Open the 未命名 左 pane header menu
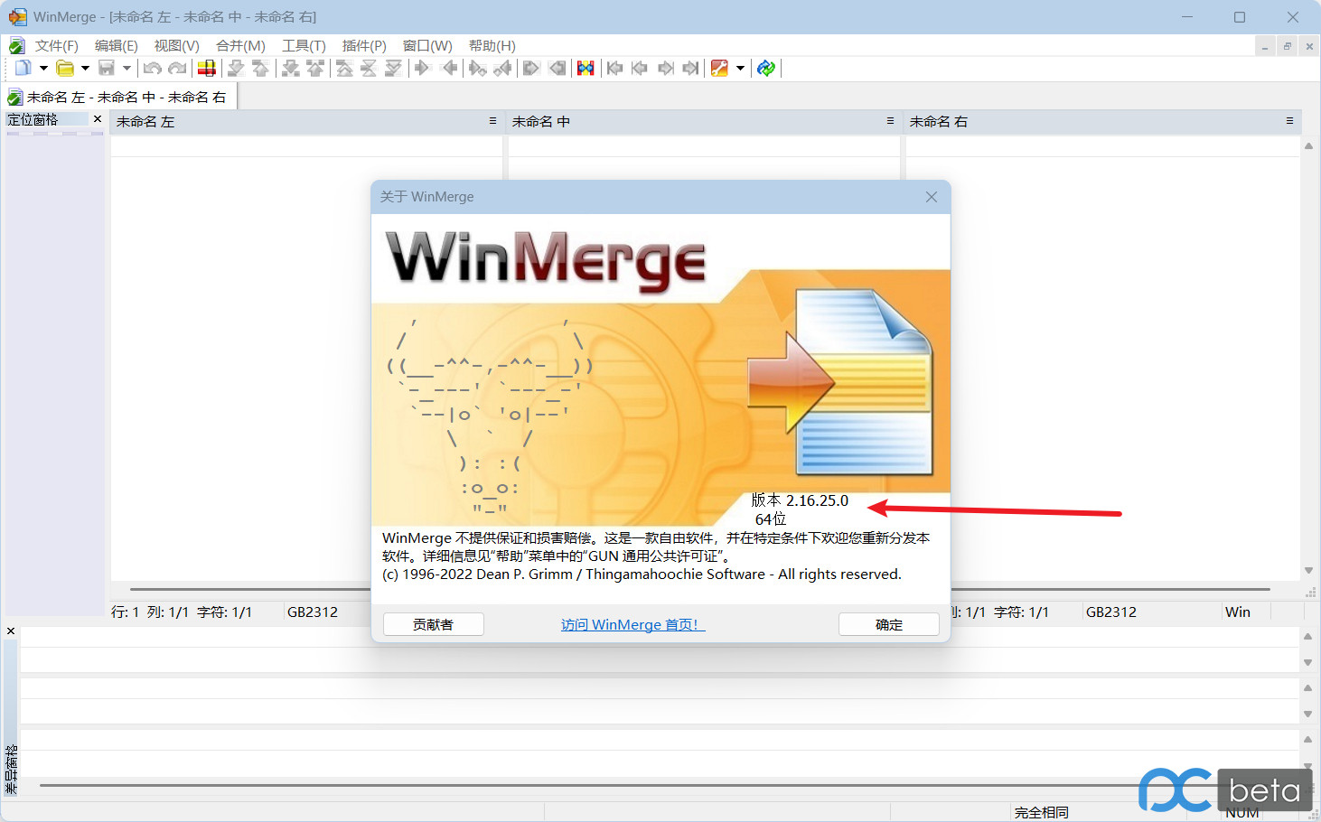The image size is (1321, 822). [x=492, y=120]
